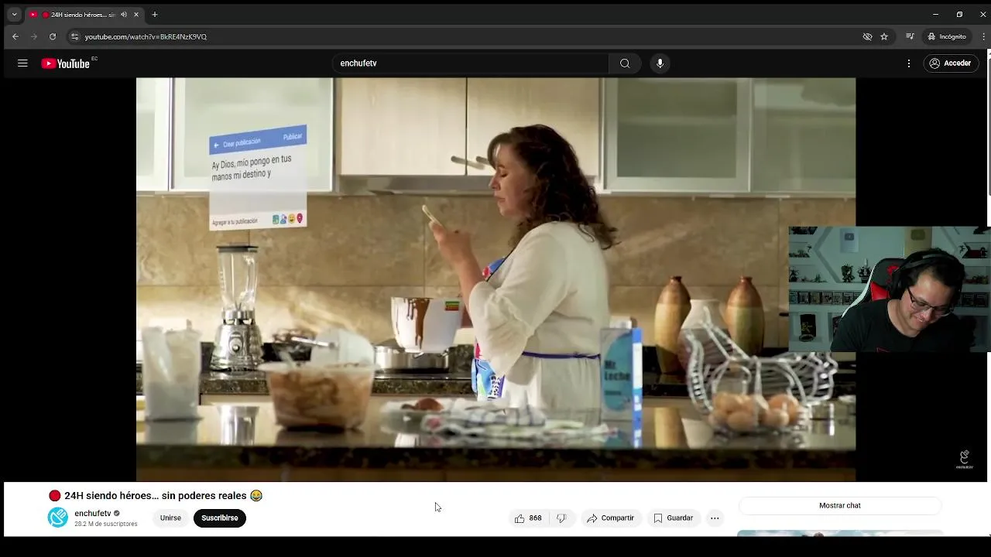
Task: Dislike the video with thumbs down
Action: (561, 518)
